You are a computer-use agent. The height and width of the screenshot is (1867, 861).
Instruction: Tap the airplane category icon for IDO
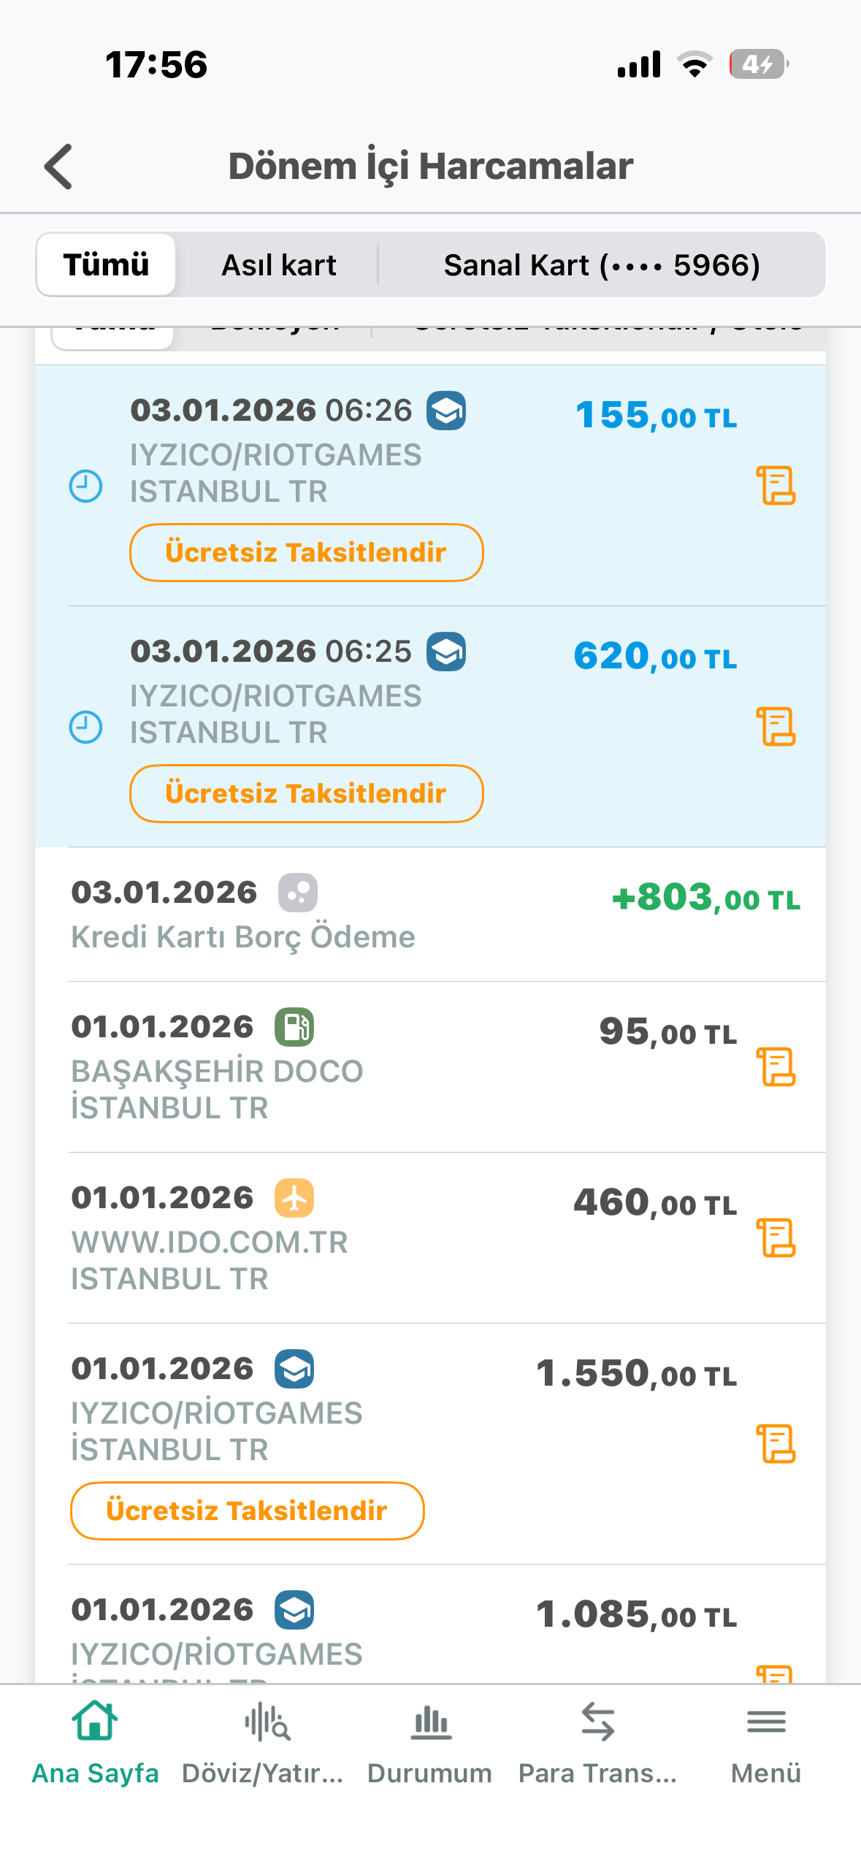[x=294, y=1198]
